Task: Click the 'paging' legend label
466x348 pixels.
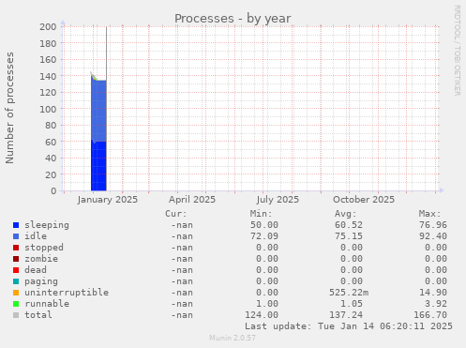Action: tap(41, 281)
